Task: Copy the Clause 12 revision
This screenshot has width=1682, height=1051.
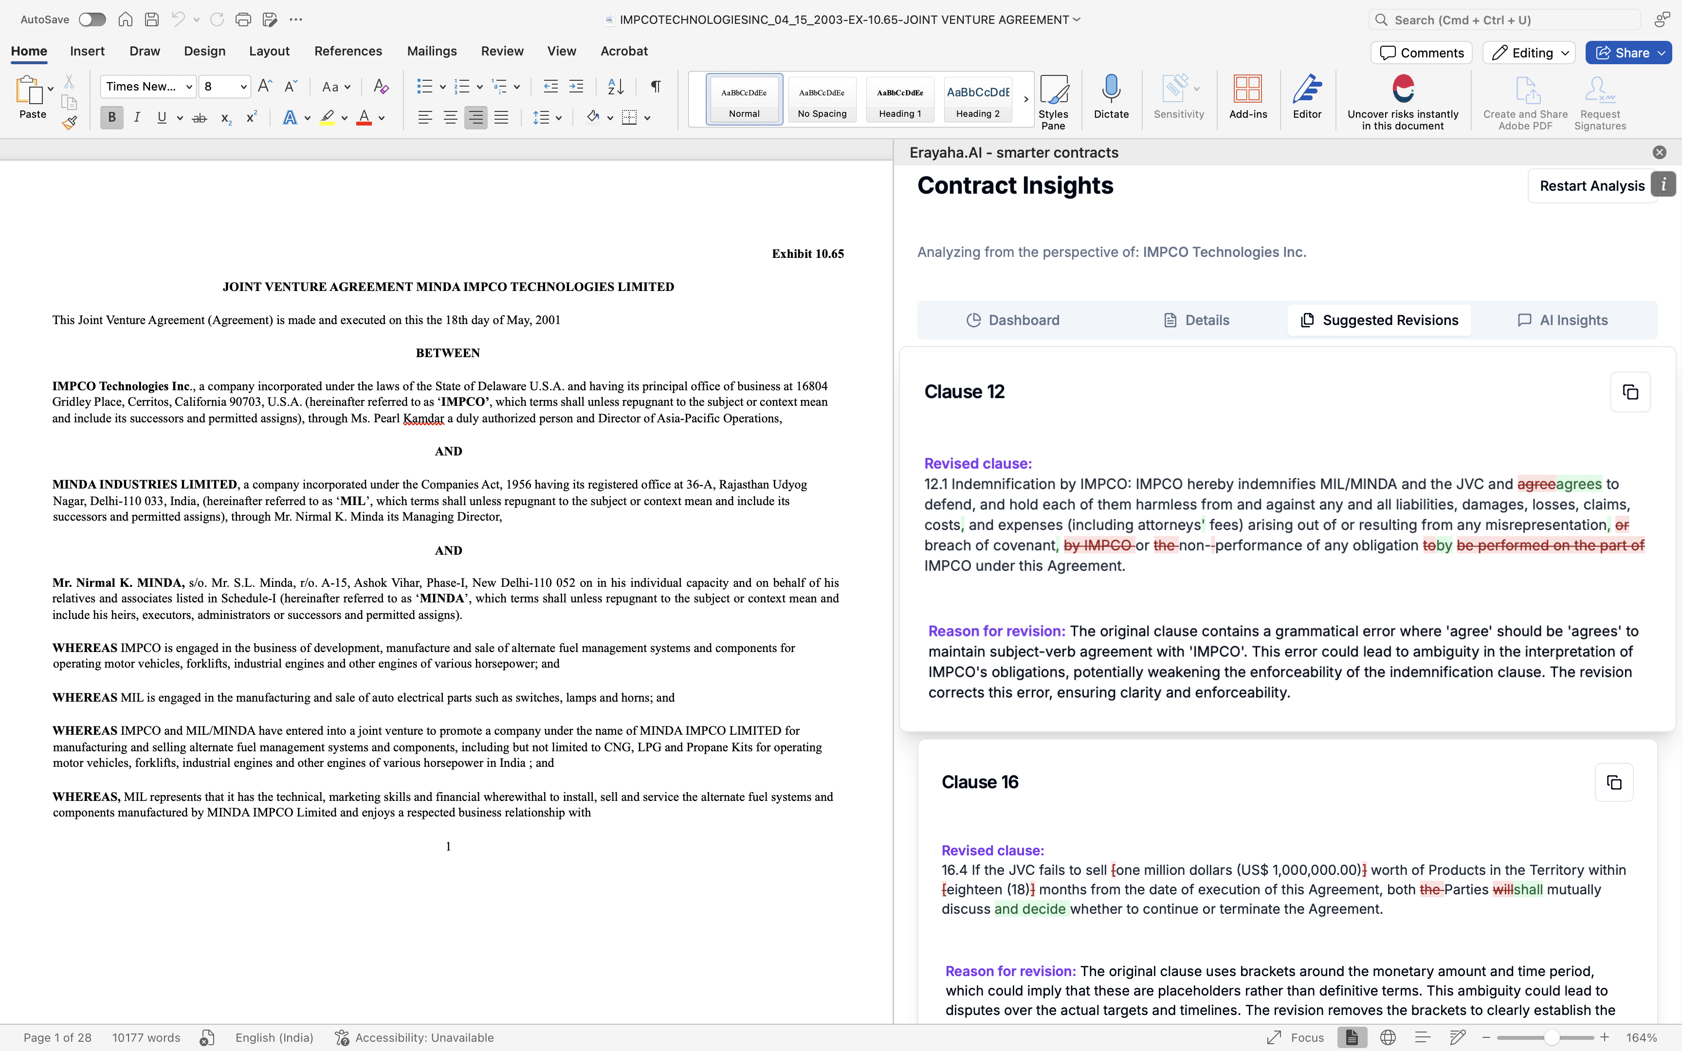Action: [1630, 392]
